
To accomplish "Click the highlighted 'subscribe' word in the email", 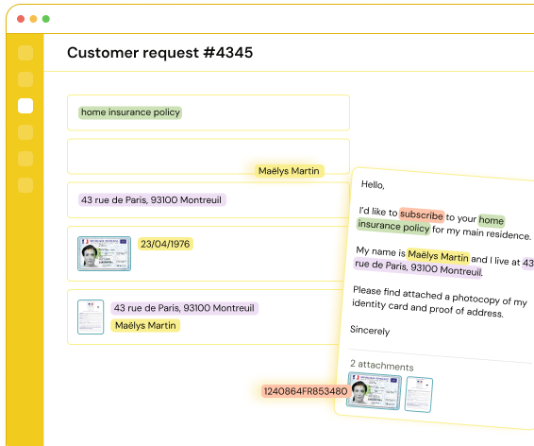I will pos(422,214).
